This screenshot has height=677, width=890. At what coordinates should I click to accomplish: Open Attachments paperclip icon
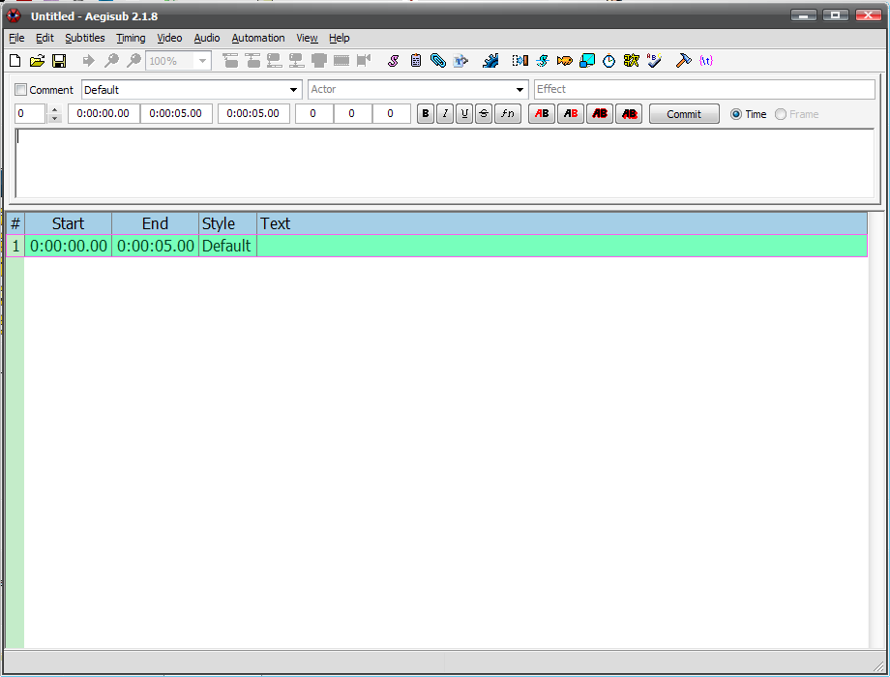coord(437,61)
